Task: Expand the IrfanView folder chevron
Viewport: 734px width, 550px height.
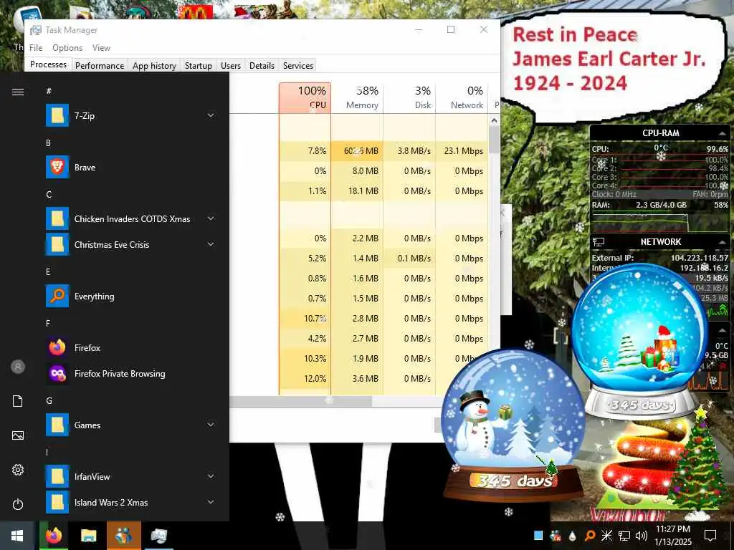Action: [211, 476]
